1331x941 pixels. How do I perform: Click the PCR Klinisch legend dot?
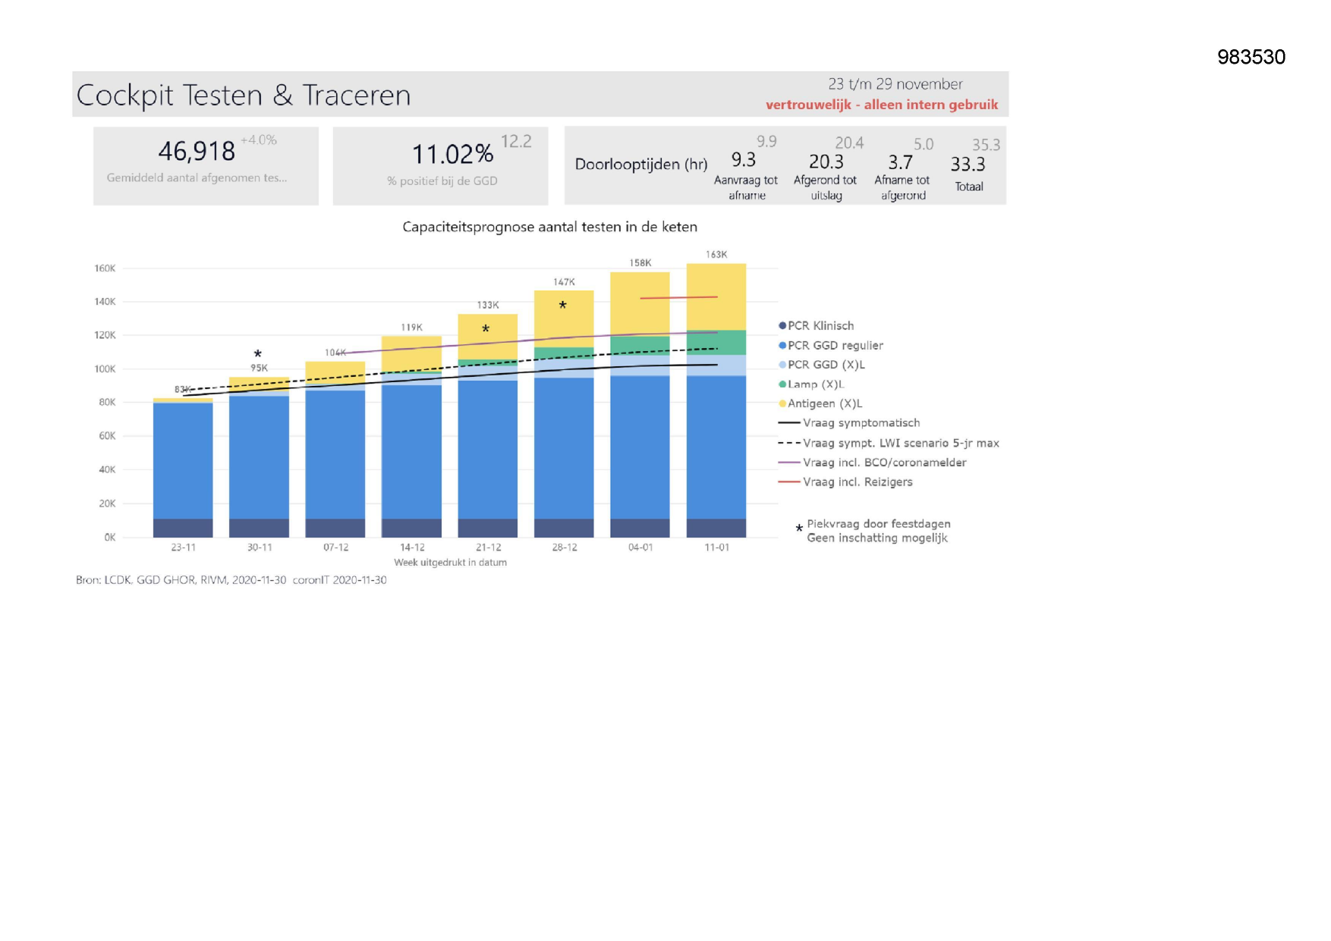782,326
